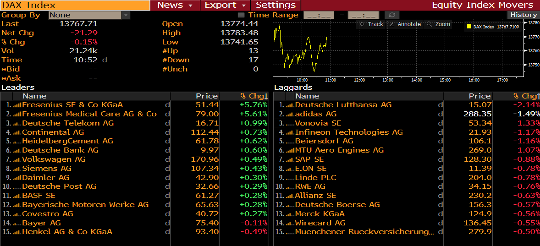Click the Last value 13767.71

click(x=78, y=24)
